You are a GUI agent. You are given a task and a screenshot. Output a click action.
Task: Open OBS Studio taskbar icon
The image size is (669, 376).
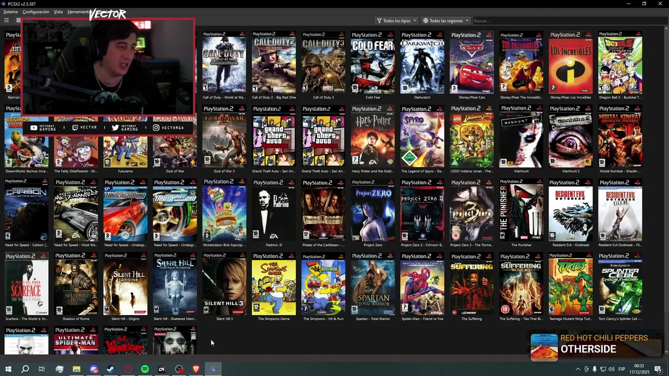pyautogui.click(x=179, y=369)
